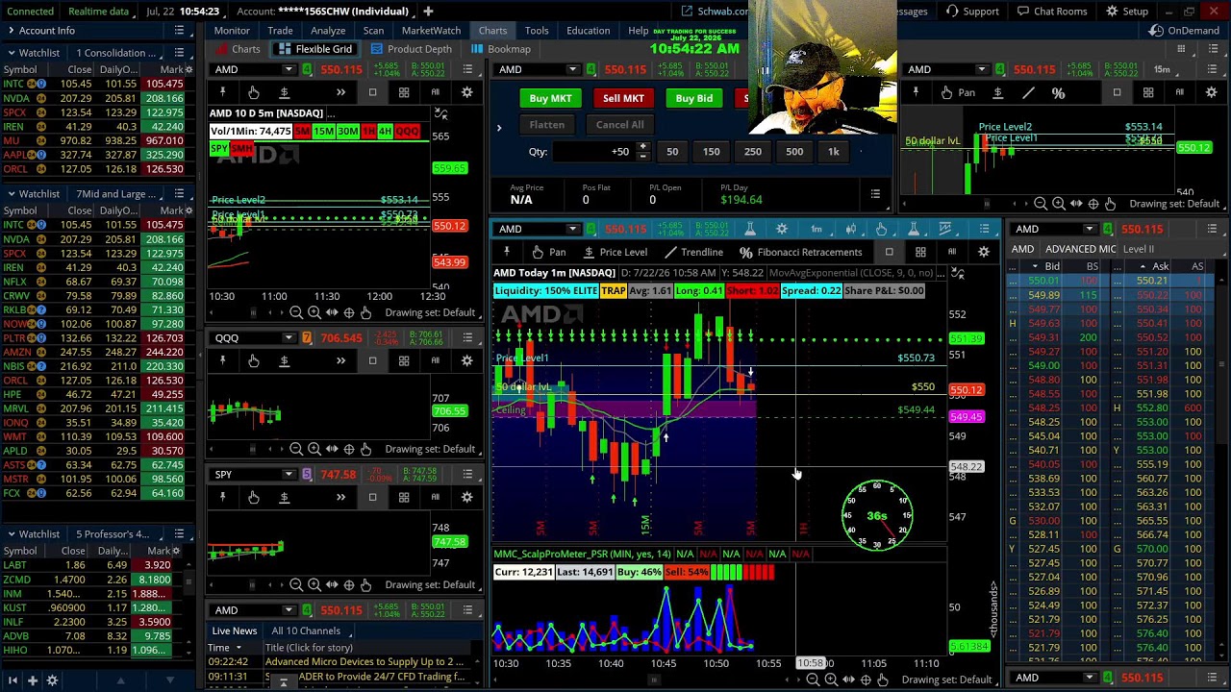Open symbol dropdown in main AMD chart header

572,229
